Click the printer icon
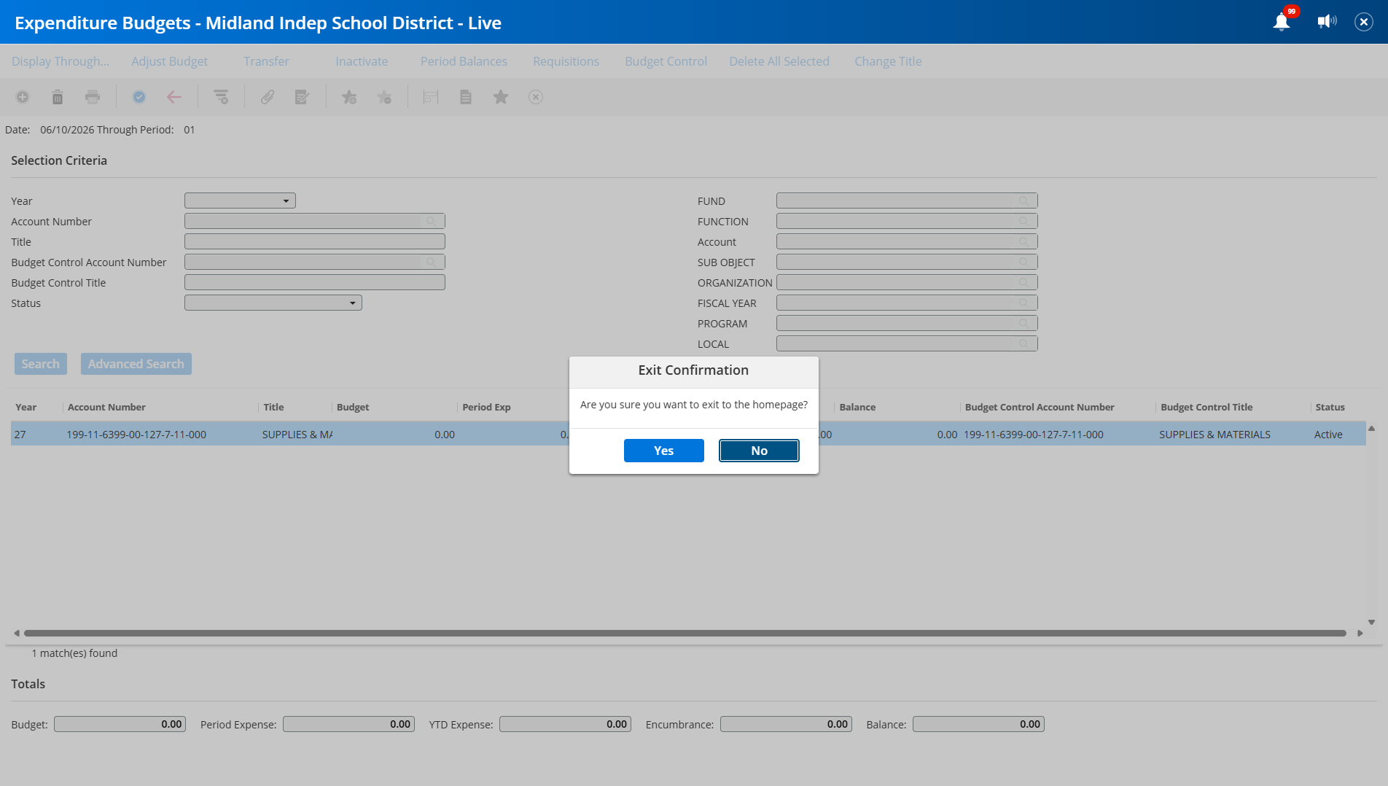This screenshot has height=786, width=1388. click(93, 97)
